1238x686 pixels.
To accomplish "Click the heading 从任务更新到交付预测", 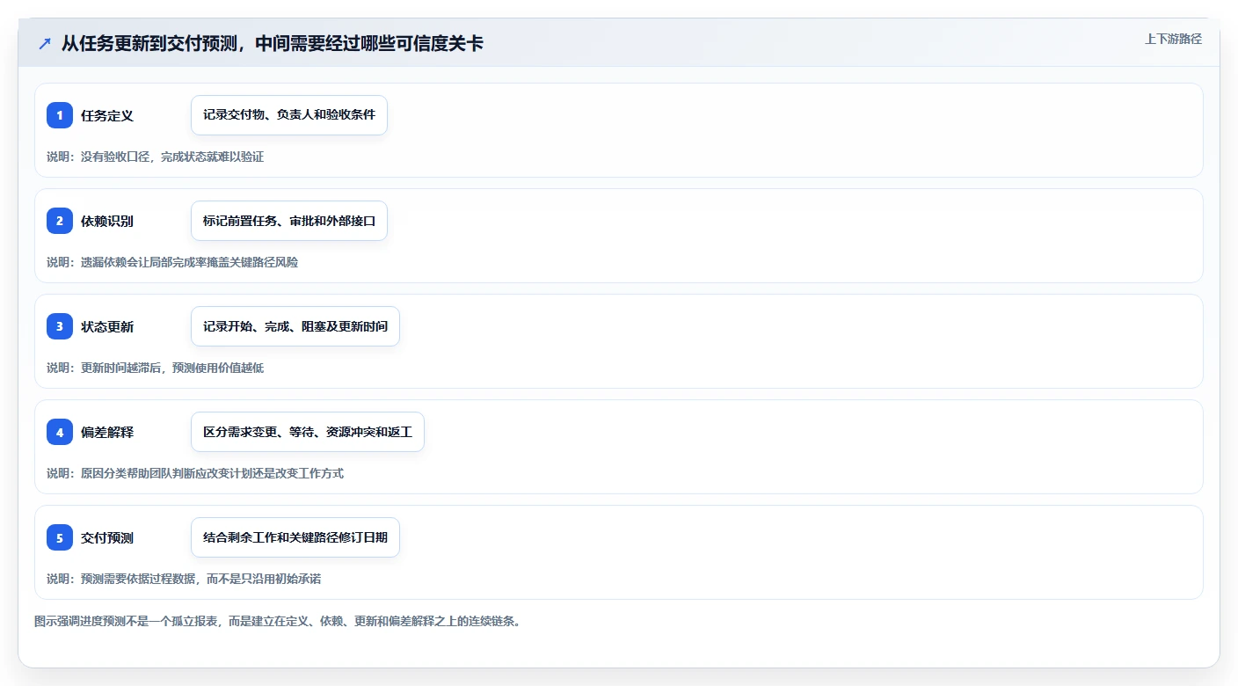I will click(x=273, y=43).
